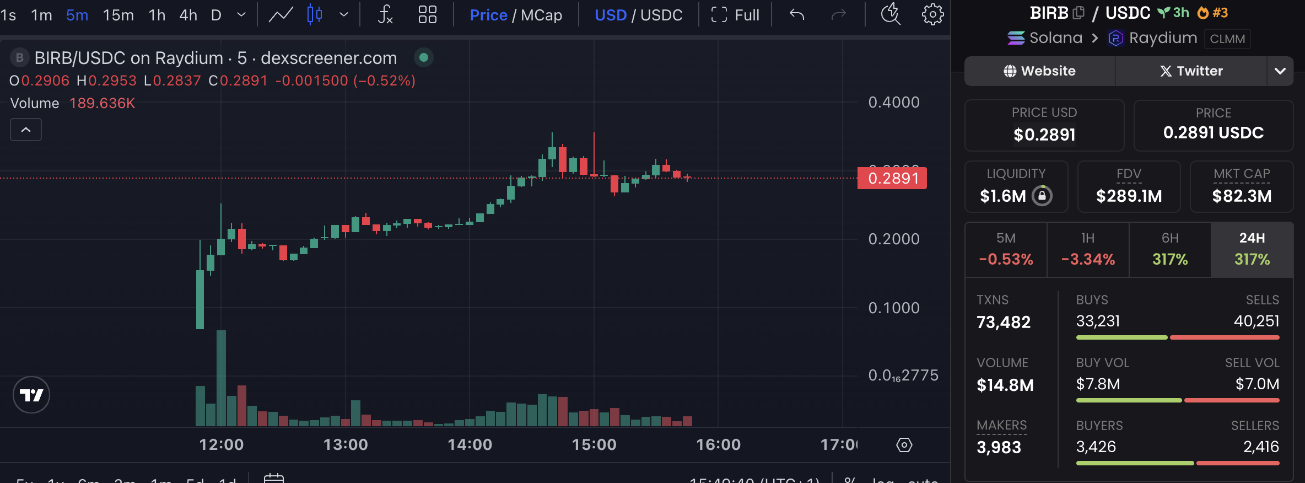The height and width of the screenshot is (483, 1305).
Task: Toggle full screen chart mode
Action: tap(735, 15)
